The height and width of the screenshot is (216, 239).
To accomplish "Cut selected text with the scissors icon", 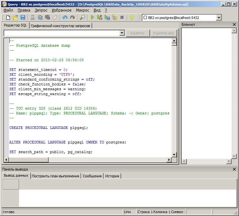I will [33, 17].
